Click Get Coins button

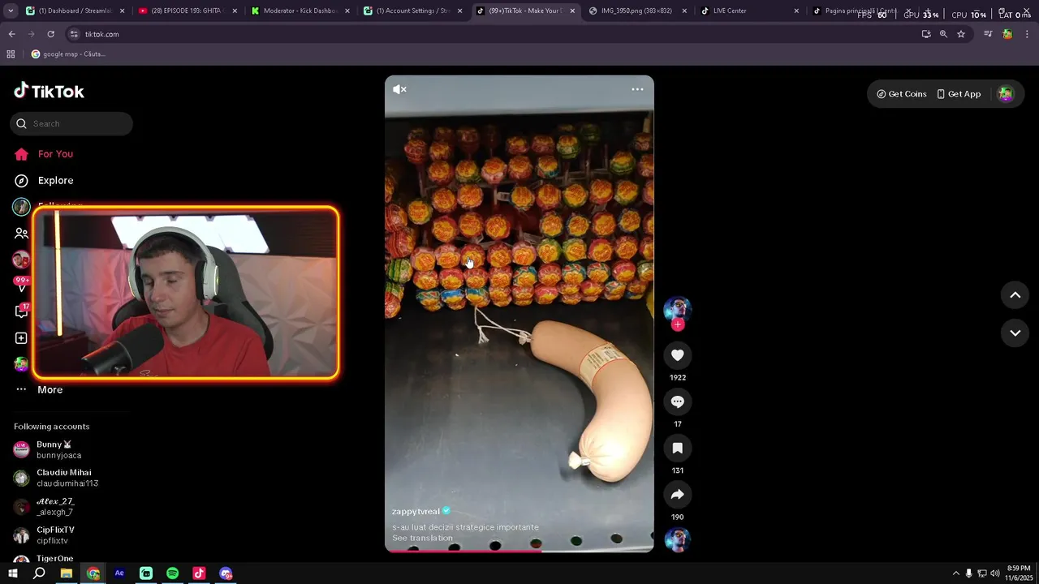[901, 94]
